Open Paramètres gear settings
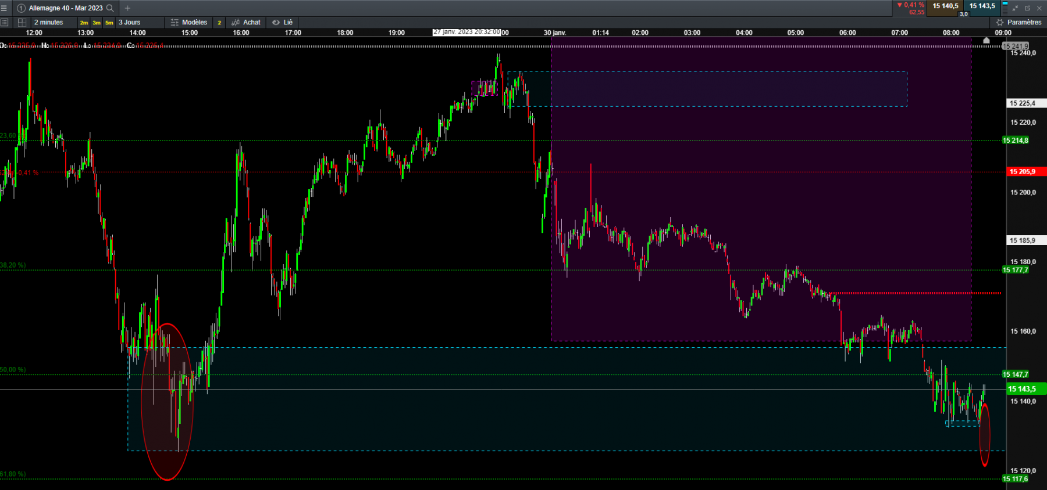The height and width of the screenshot is (490, 1047). 1019,23
